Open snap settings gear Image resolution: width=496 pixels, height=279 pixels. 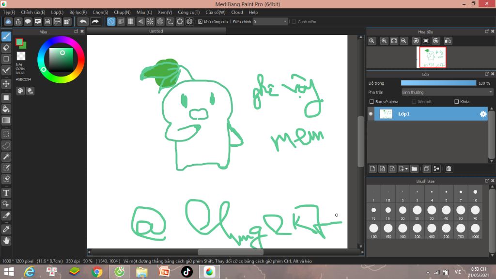pyautogui.click(x=189, y=21)
